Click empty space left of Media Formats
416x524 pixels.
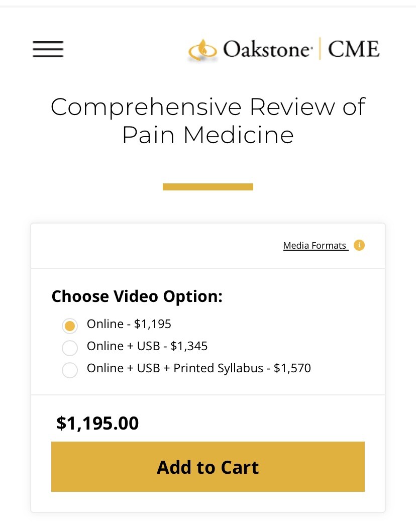[151, 246]
